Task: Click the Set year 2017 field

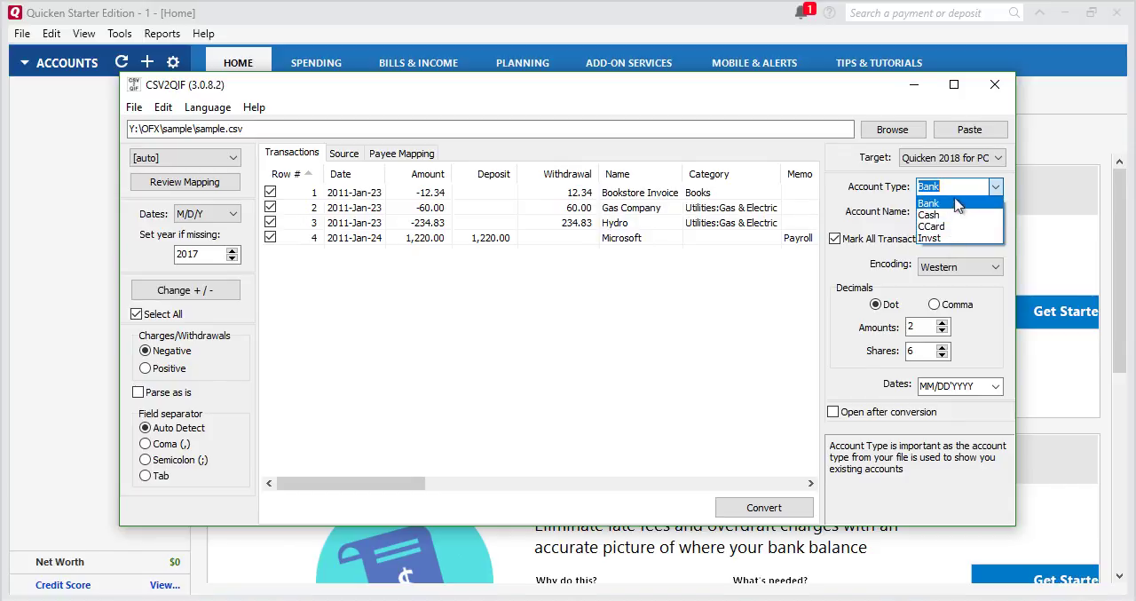Action: (x=201, y=254)
